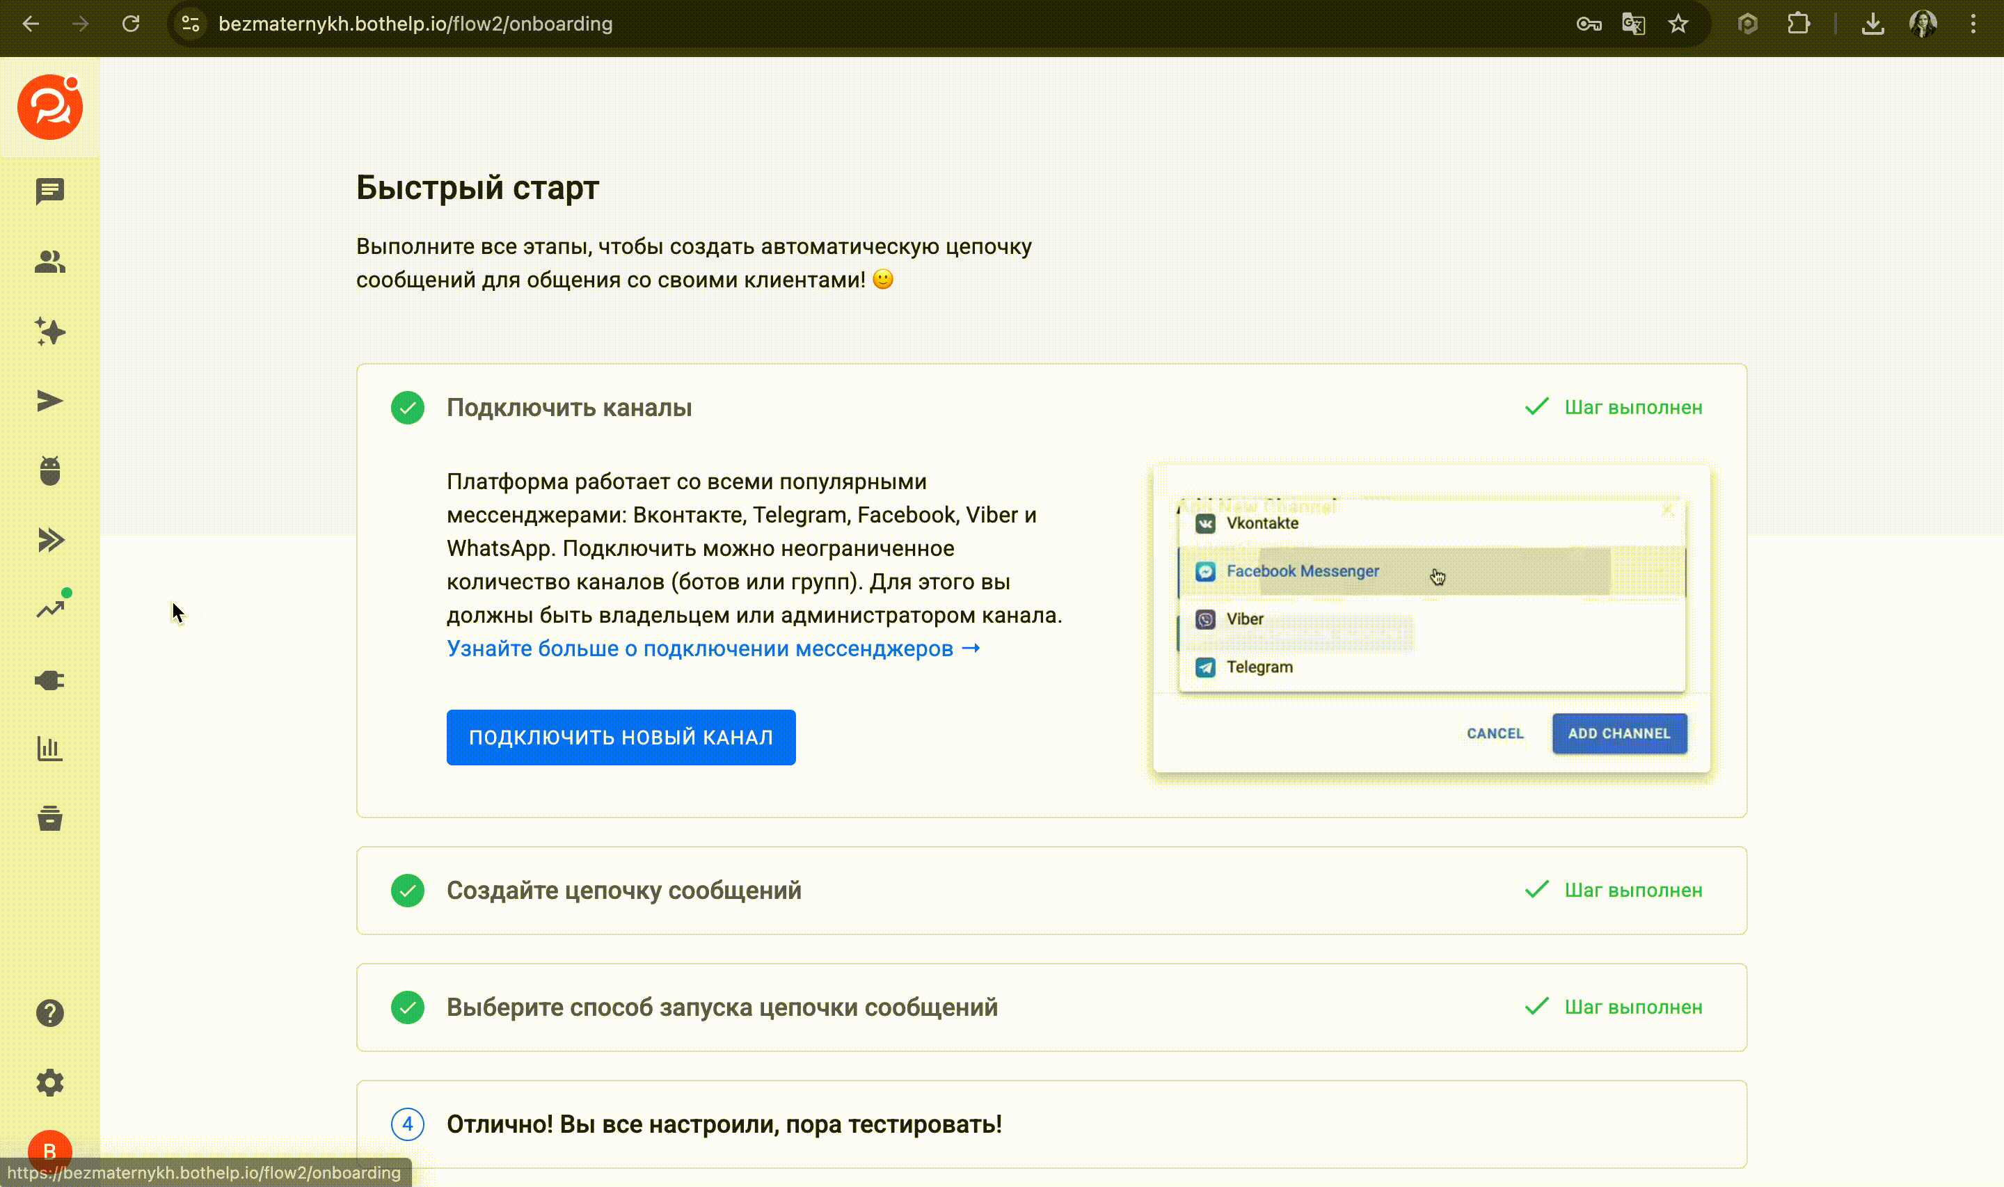The image size is (2004, 1187).
Task: Click the BotHelp red logo
Action: 49,107
